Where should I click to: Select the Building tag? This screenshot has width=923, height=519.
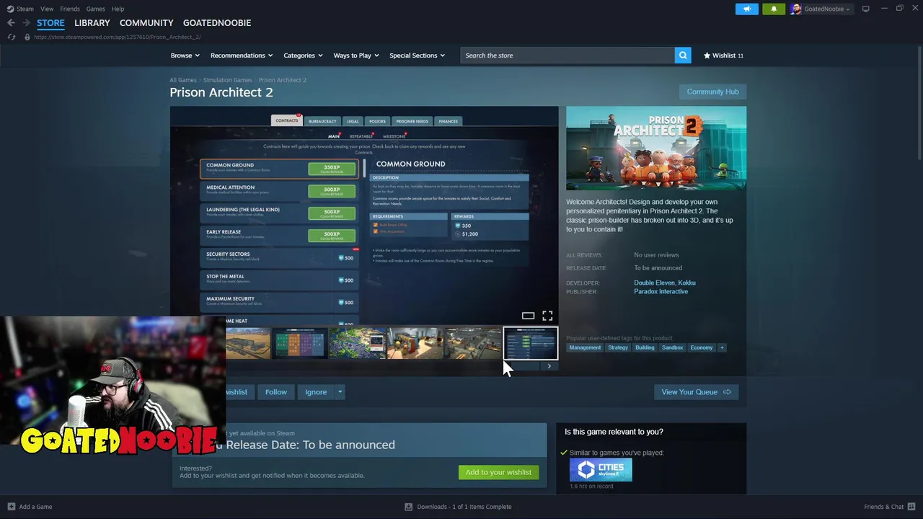tap(645, 347)
